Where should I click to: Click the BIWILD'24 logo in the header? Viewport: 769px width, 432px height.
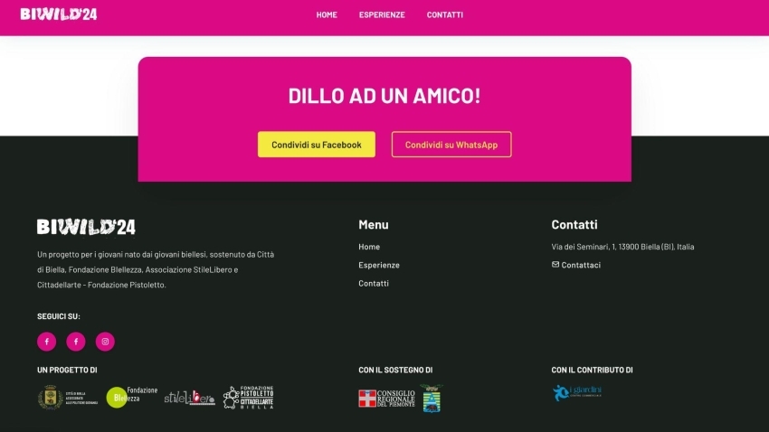59,14
